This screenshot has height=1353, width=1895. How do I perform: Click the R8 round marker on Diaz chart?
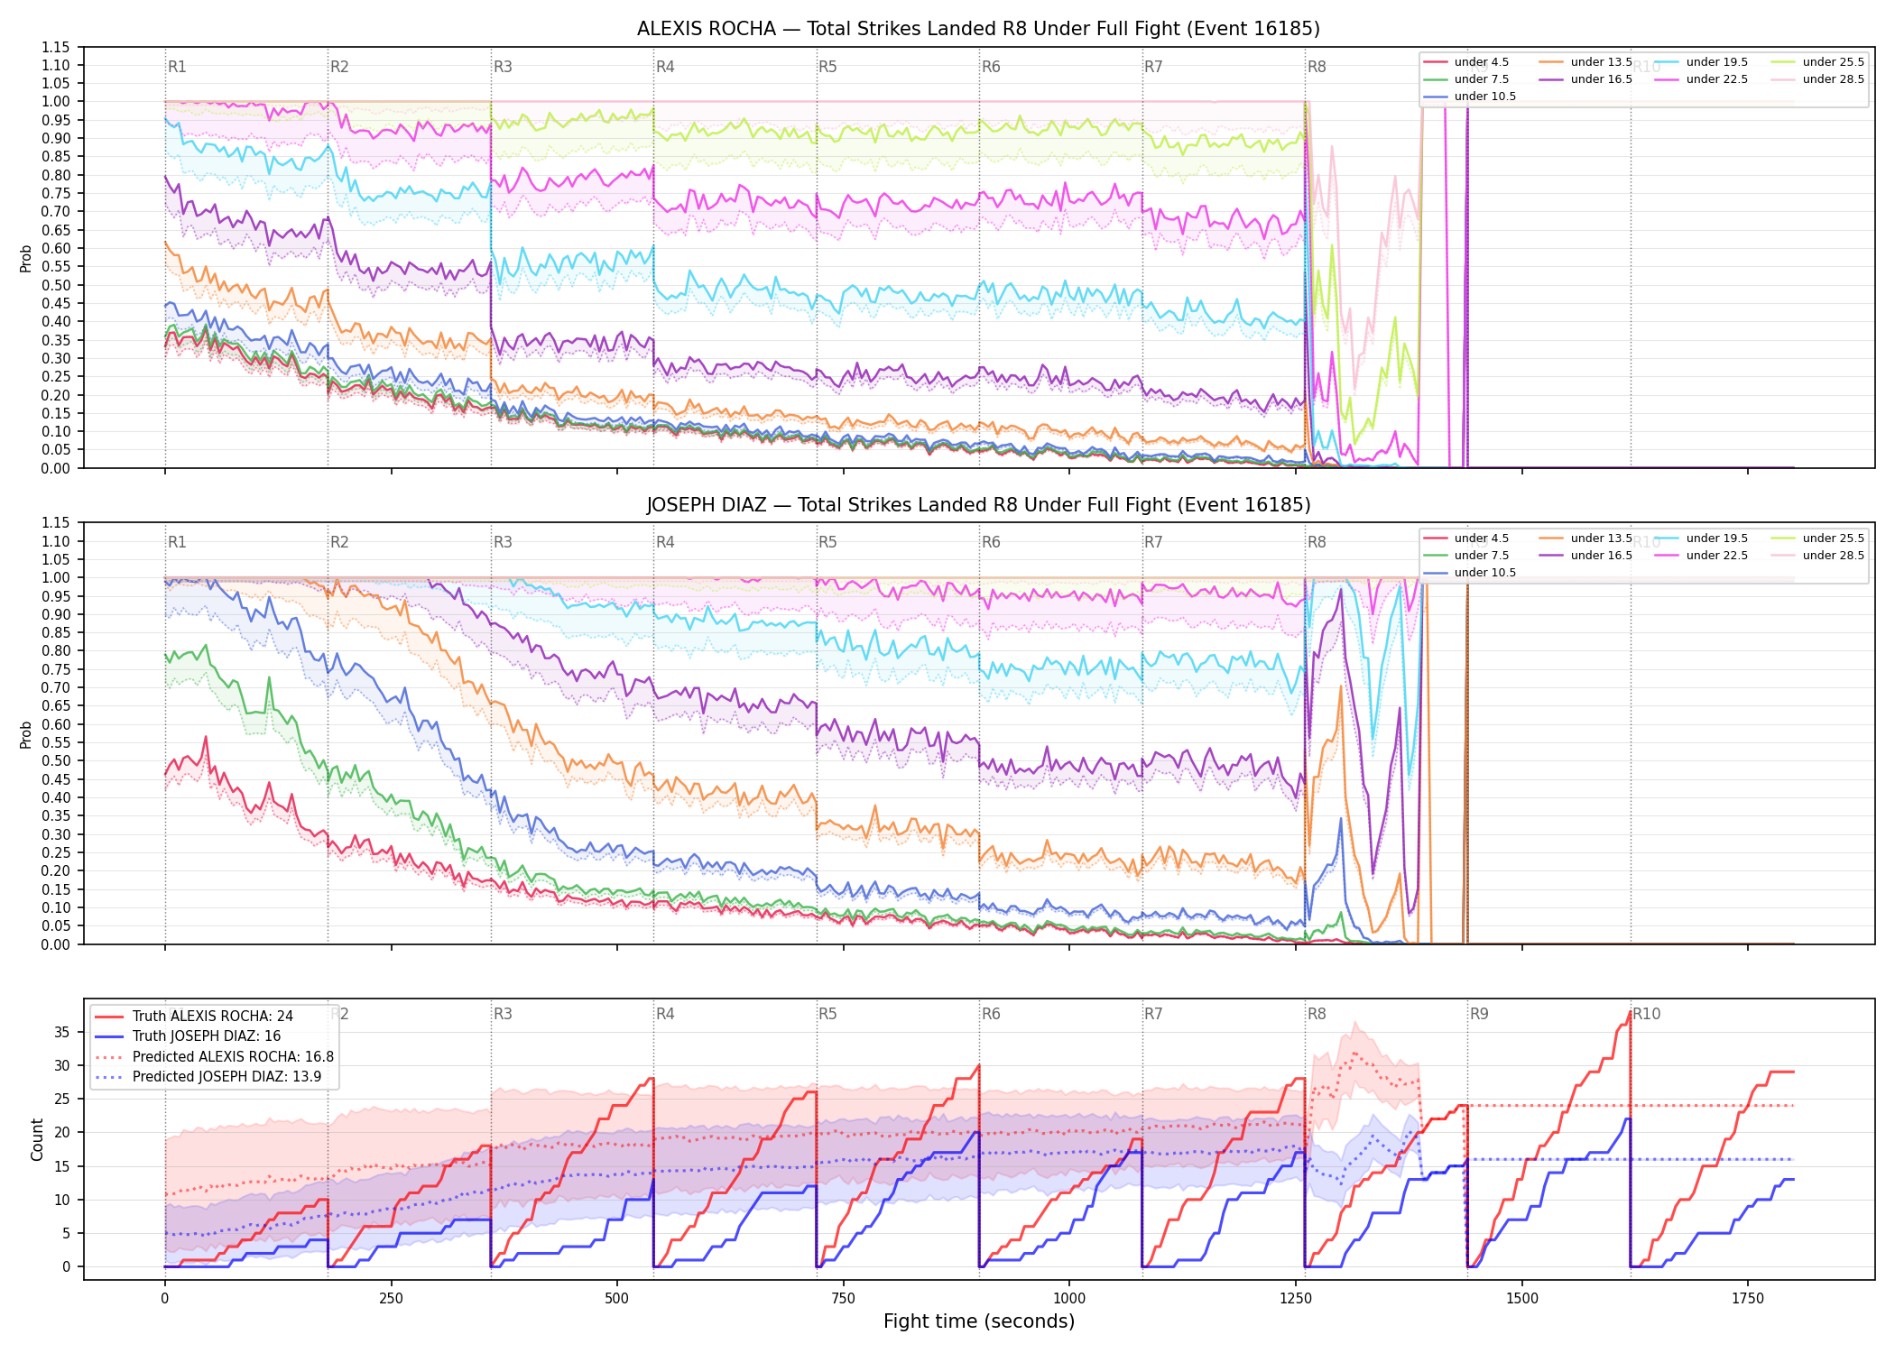pos(1317,542)
